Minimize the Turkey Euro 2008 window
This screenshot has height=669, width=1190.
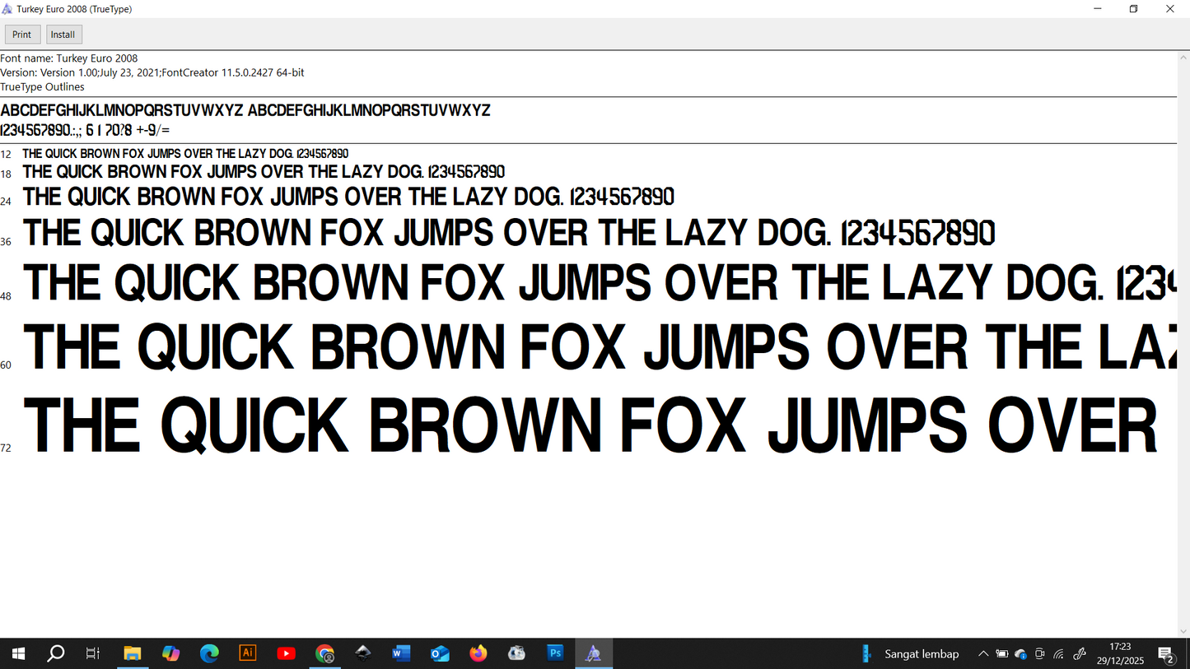(1098, 9)
